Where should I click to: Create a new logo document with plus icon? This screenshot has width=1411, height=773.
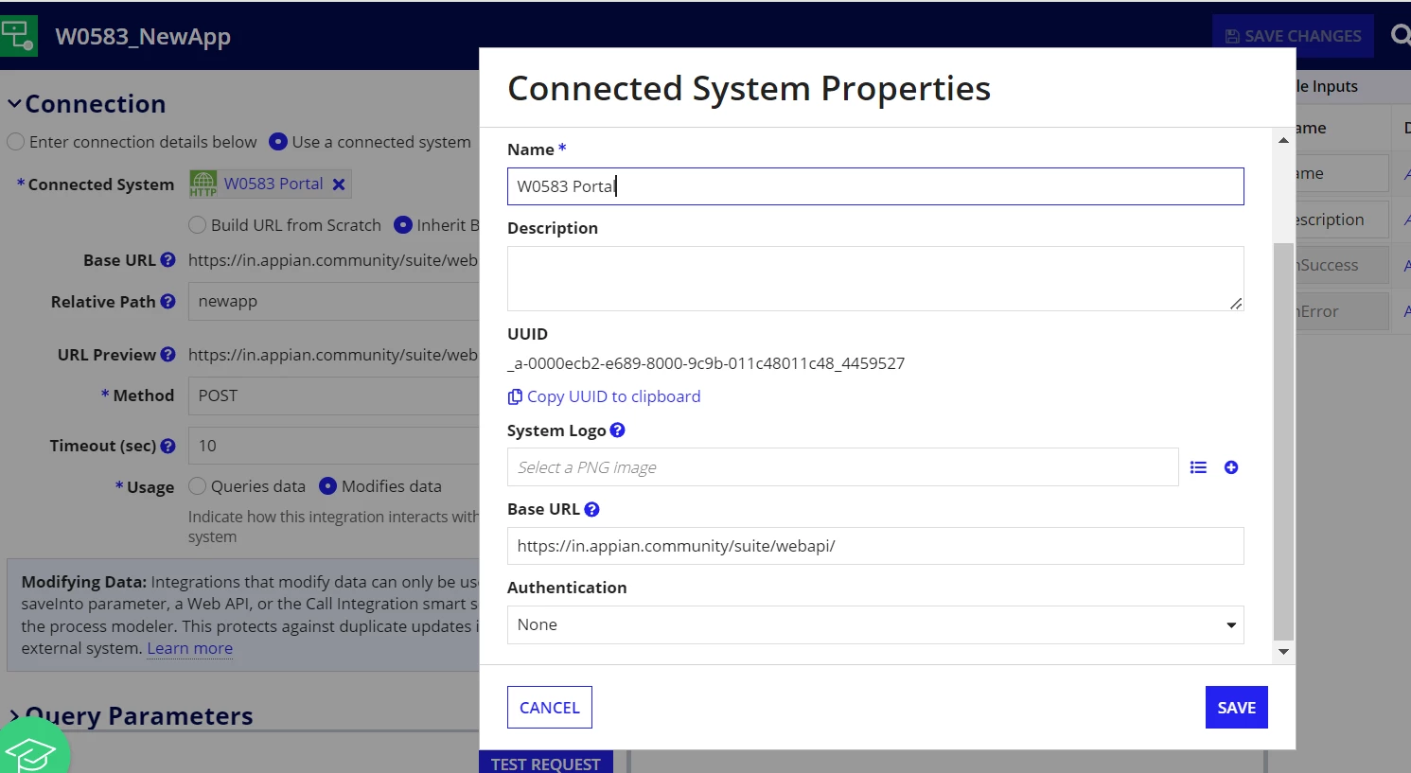[1231, 467]
